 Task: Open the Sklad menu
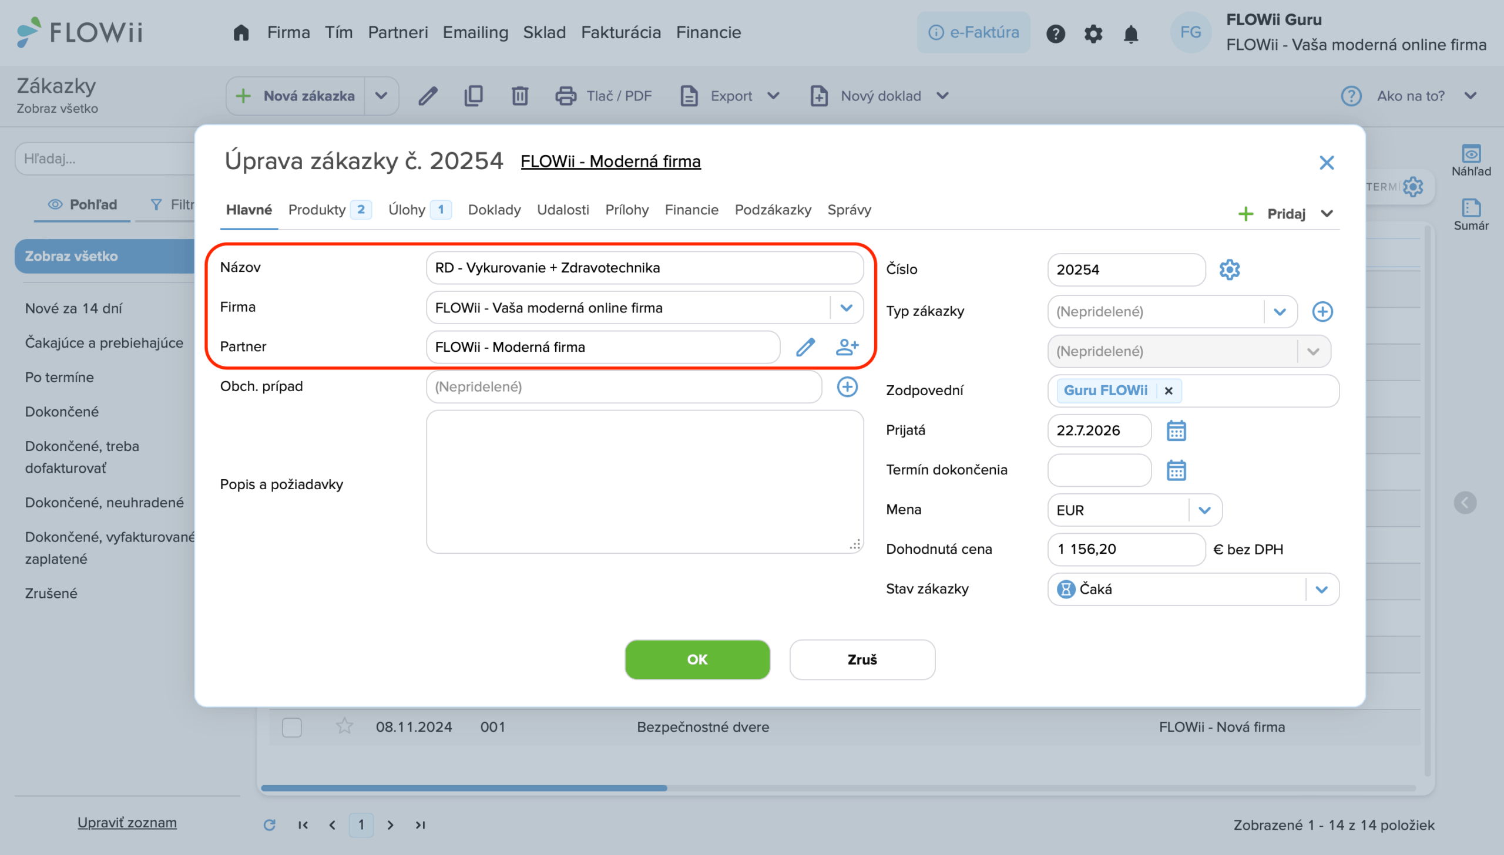point(544,32)
